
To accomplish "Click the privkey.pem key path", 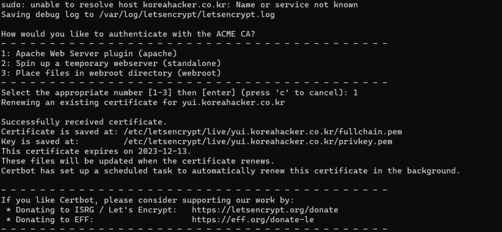I will [x=258, y=141].
